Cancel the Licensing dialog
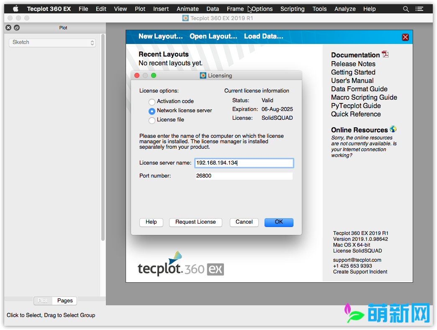This screenshot has width=437, height=330. (x=244, y=222)
